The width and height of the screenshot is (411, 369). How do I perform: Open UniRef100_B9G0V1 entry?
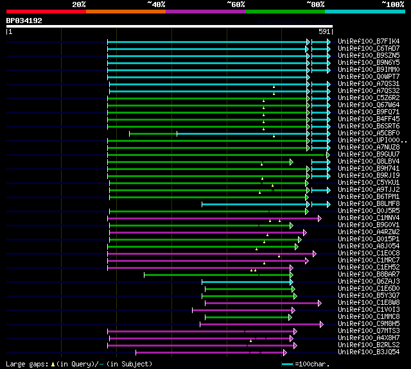pos(369,225)
